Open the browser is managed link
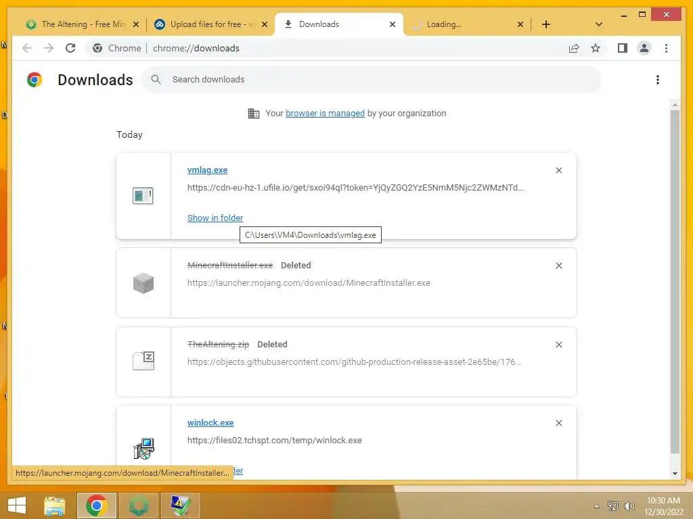693x519 pixels. click(x=325, y=113)
